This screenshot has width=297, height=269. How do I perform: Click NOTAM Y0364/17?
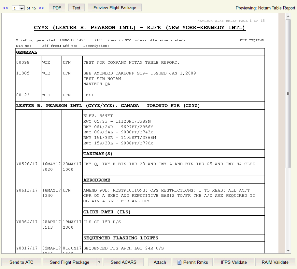(x=27, y=222)
